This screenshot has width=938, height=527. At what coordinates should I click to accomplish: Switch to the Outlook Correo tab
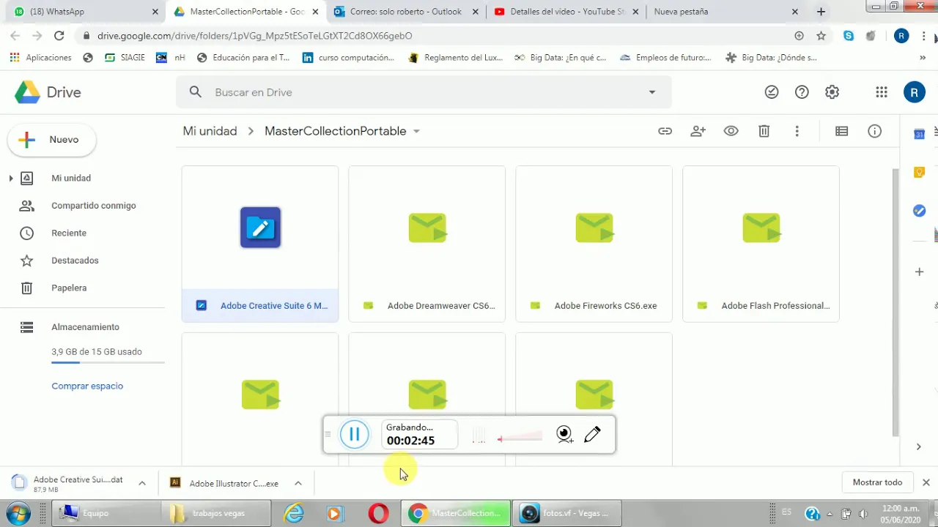click(x=405, y=12)
